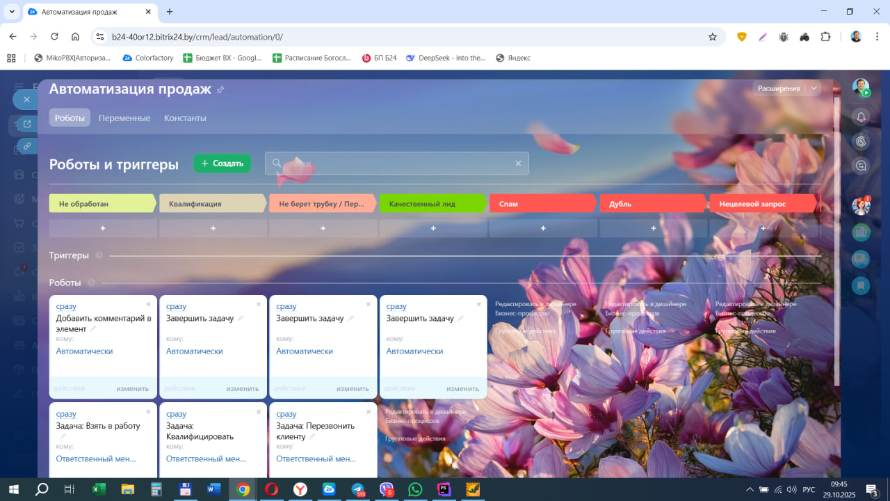
Task: Click the robots search input field
Action: pos(396,164)
